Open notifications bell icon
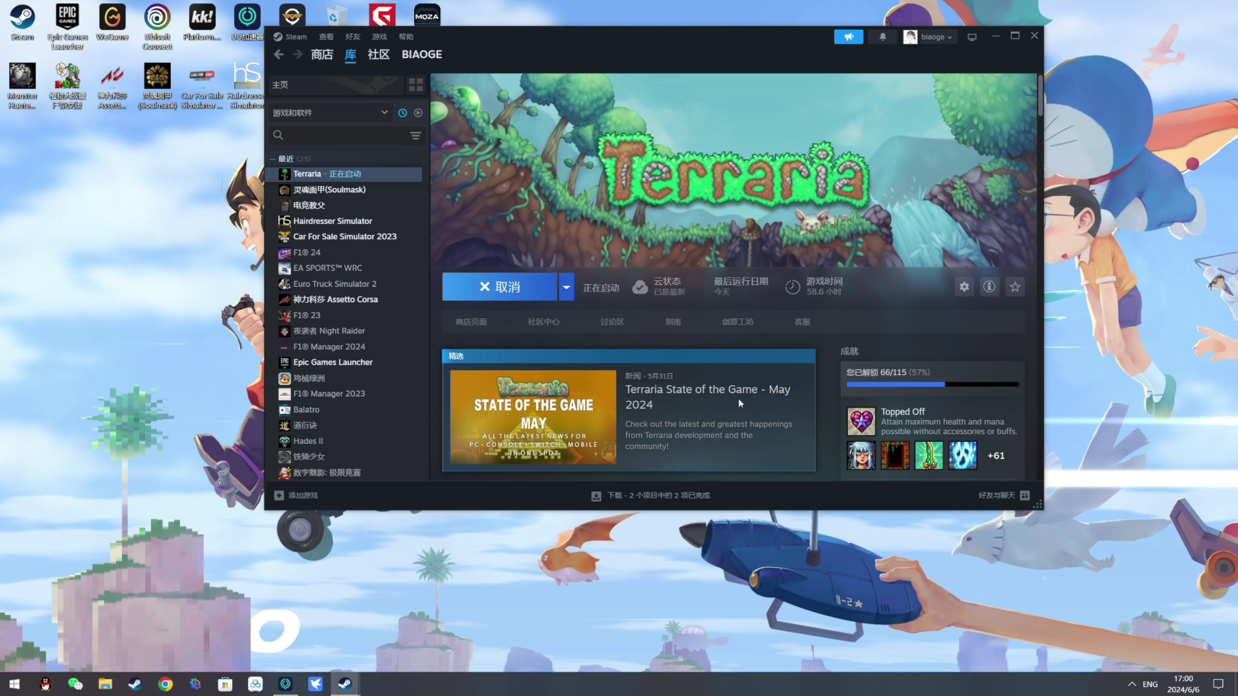 [x=882, y=37]
